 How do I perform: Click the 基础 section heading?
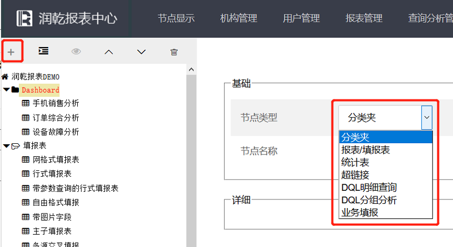[x=241, y=84]
